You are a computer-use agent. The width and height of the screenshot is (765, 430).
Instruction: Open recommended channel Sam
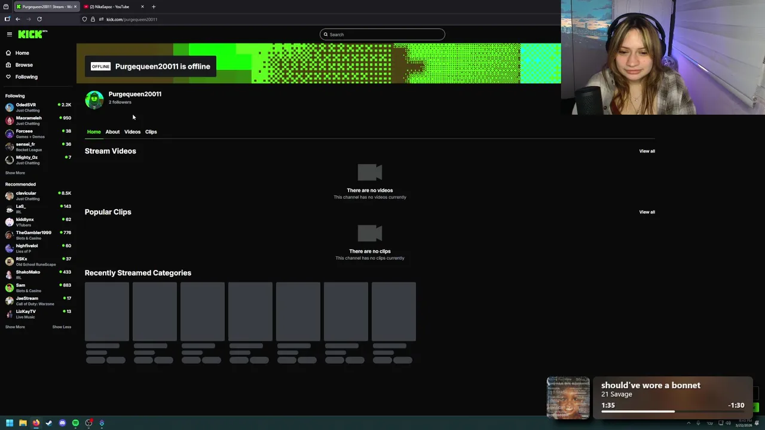pyautogui.click(x=38, y=288)
